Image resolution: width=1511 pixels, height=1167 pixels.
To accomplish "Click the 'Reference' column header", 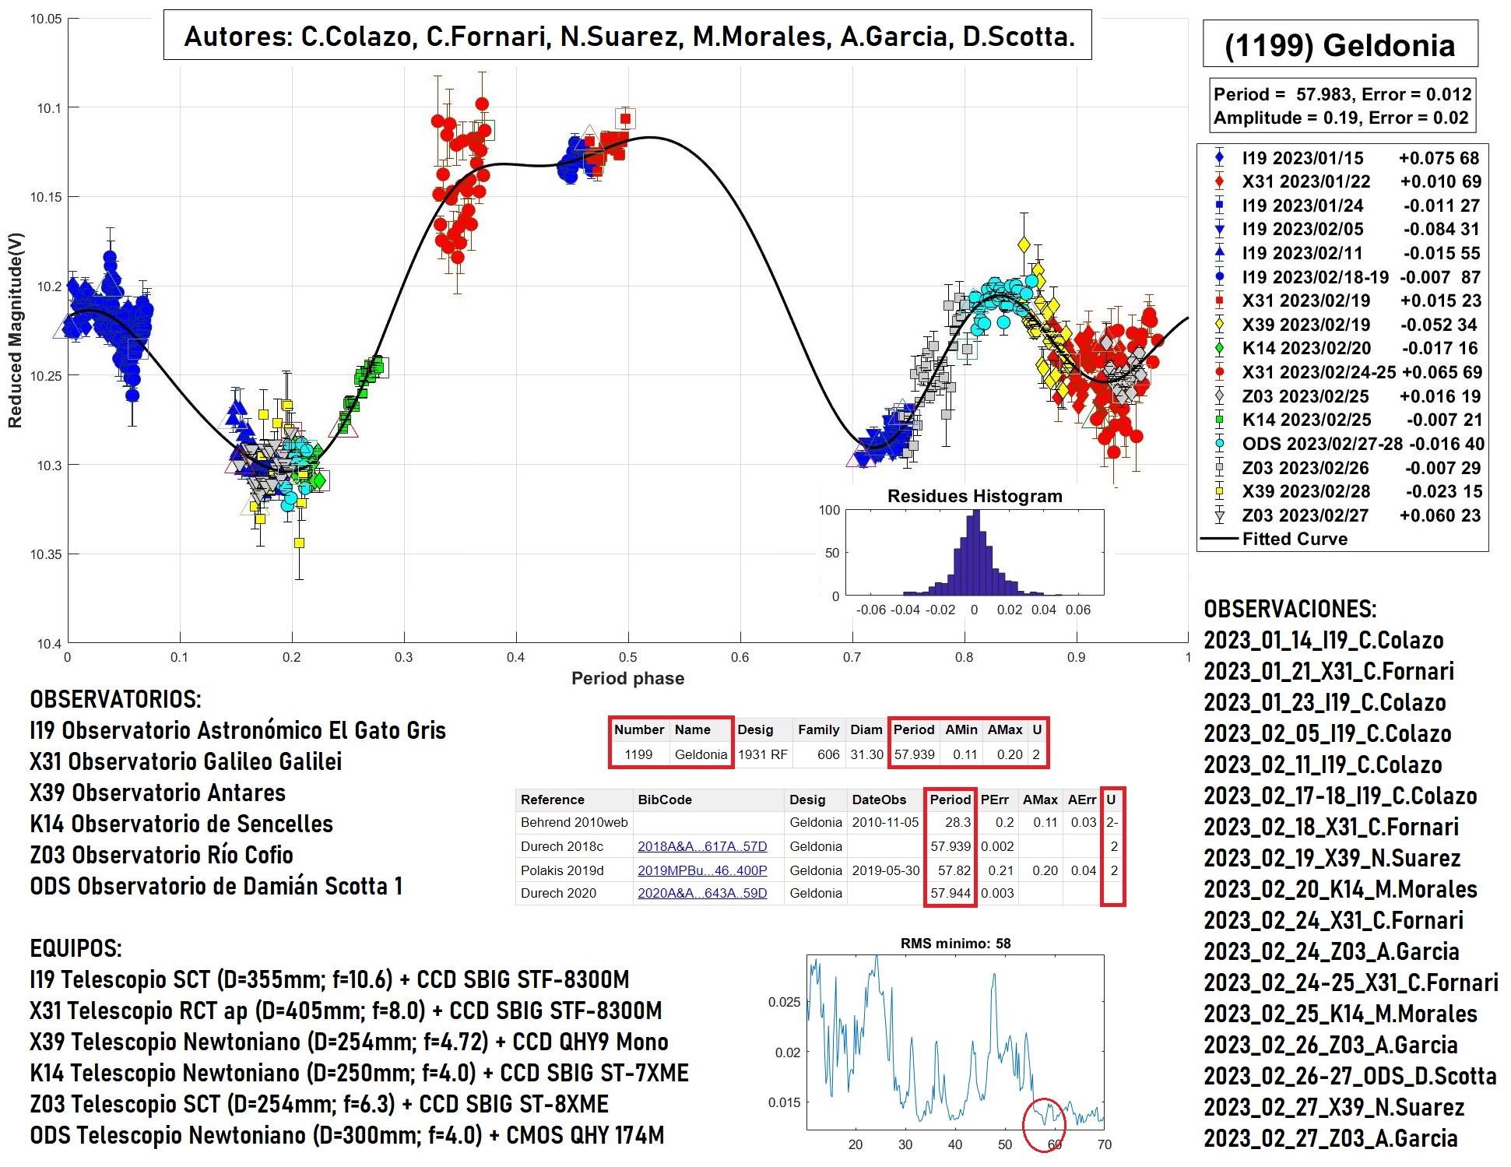I will (x=575, y=800).
